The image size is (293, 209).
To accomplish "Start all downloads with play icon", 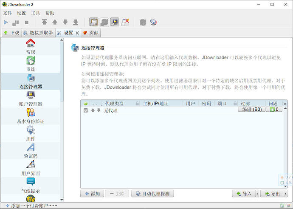I will (6, 23).
